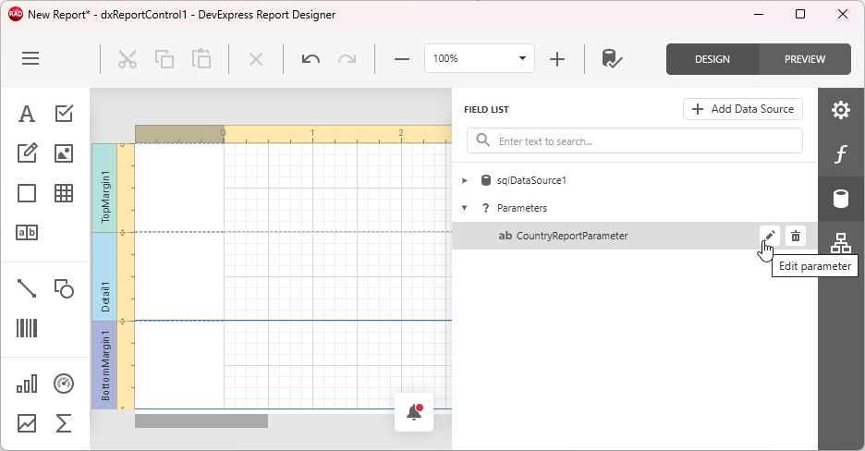Open the zoom level 100% dropdown
Viewport: 865px width, 451px height.
click(x=480, y=58)
